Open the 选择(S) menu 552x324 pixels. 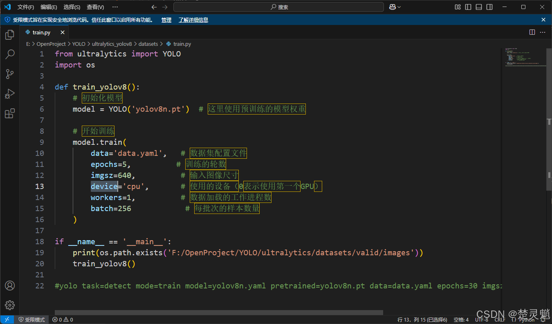(72, 7)
